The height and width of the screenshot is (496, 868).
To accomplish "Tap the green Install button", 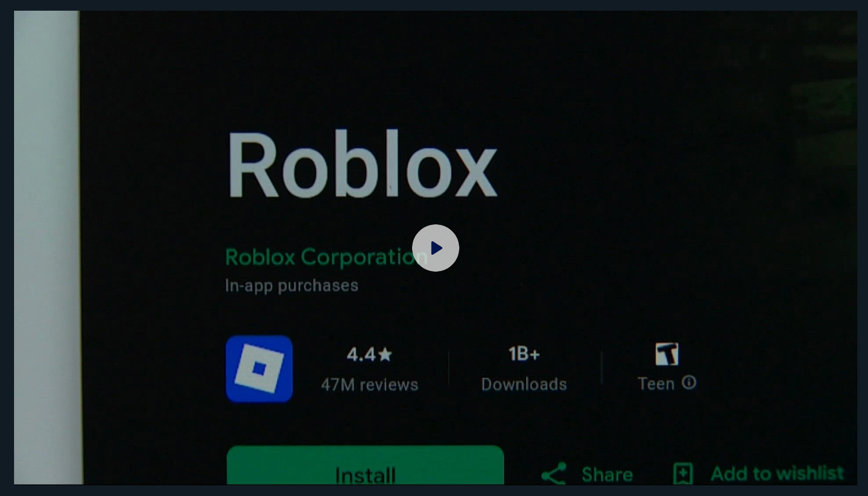I will (x=365, y=465).
